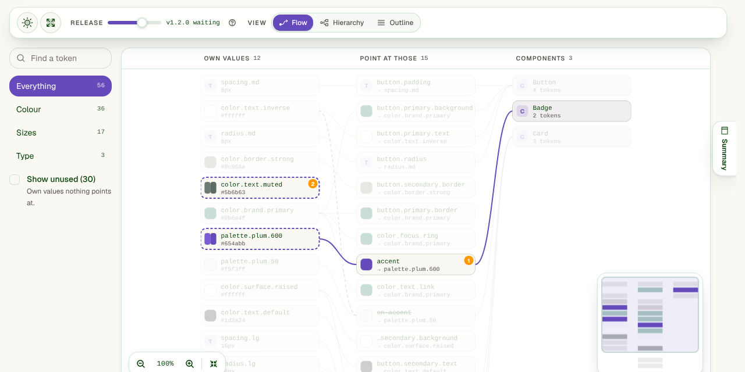This screenshot has width=745, height=372.
Task: Select the Card component node
Action: 572,137
